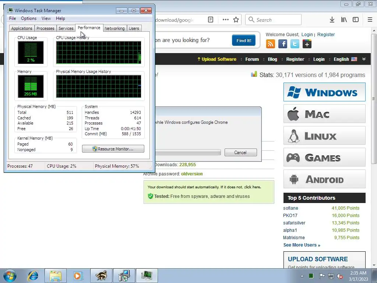Screen dimensions: 377x283
Task: Click the plus share icon
Action: coord(307,44)
